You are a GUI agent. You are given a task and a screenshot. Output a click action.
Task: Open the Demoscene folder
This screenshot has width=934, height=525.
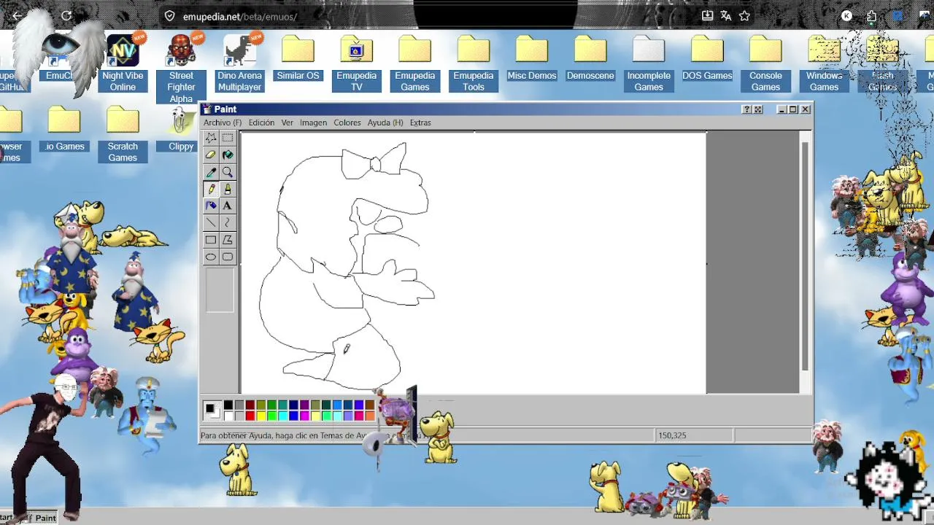point(590,58)
